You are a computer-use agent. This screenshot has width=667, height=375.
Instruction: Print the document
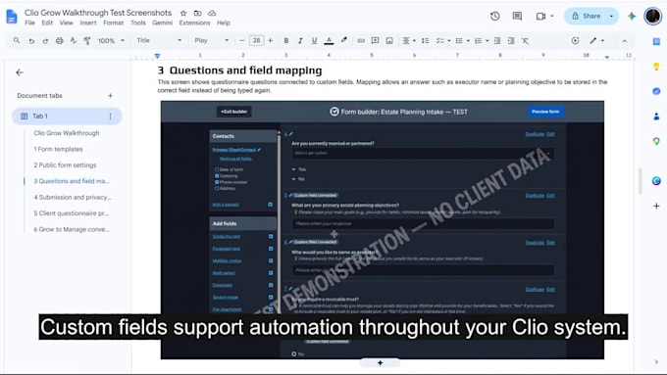(60, 41)
